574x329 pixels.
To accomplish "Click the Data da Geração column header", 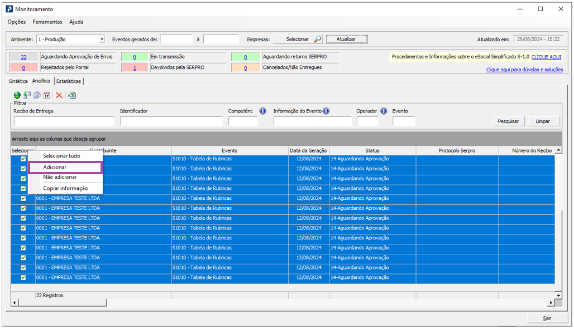I will 309,150.
